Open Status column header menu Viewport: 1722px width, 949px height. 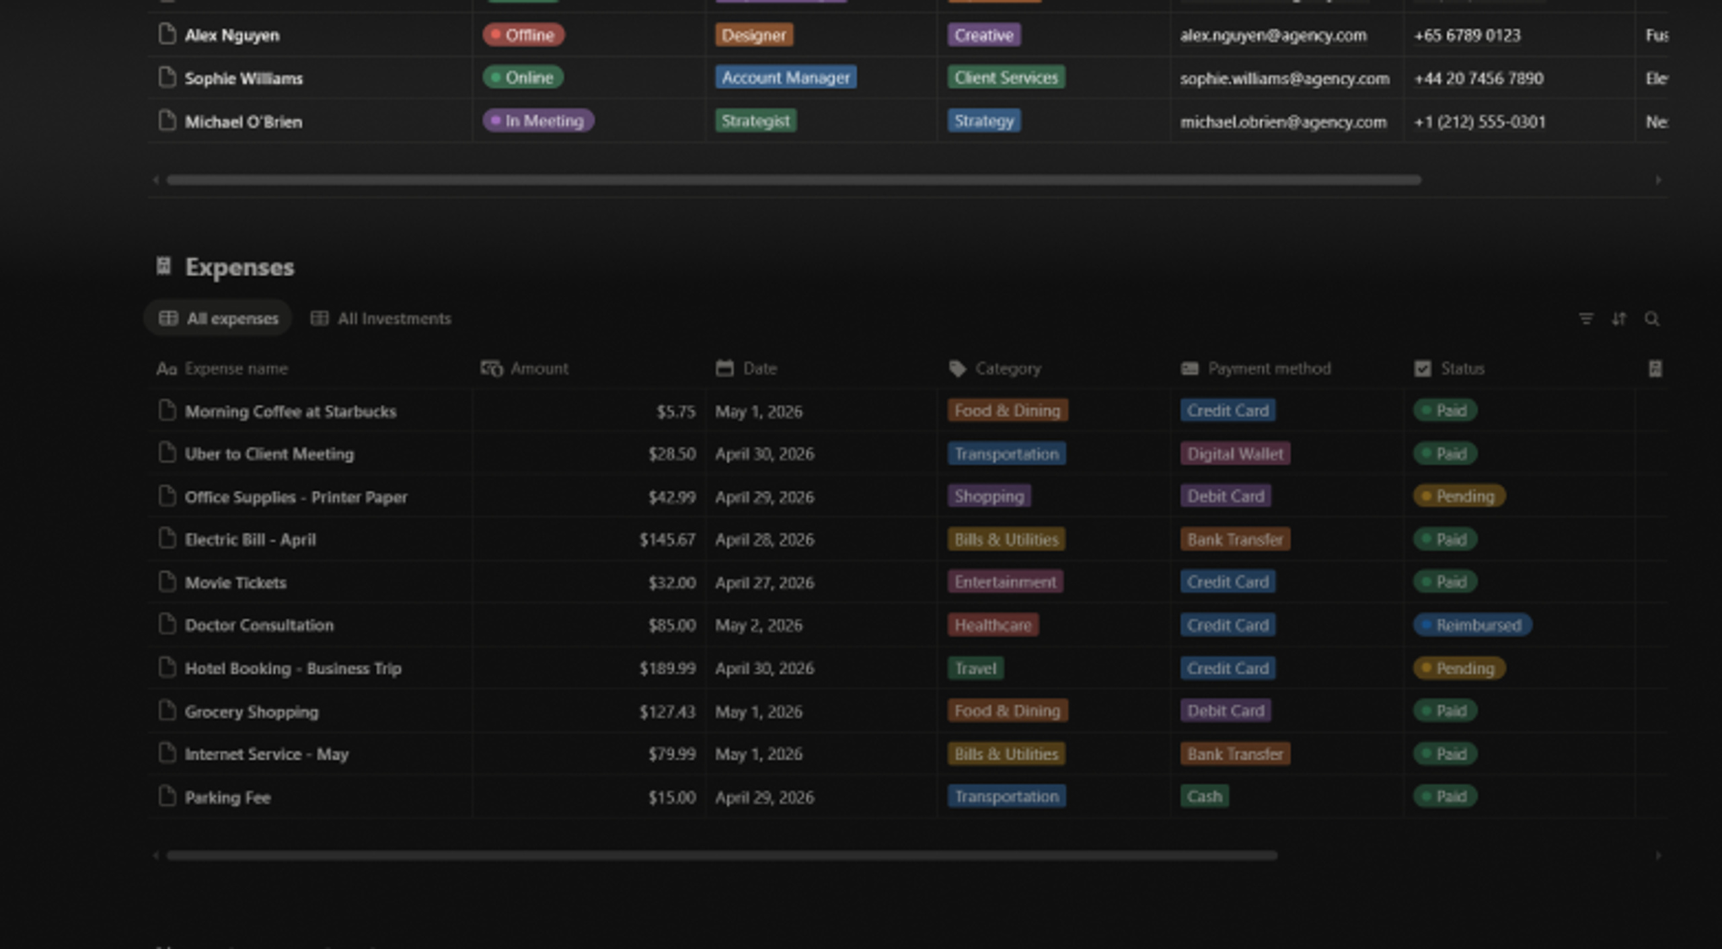click(1449, 369)
